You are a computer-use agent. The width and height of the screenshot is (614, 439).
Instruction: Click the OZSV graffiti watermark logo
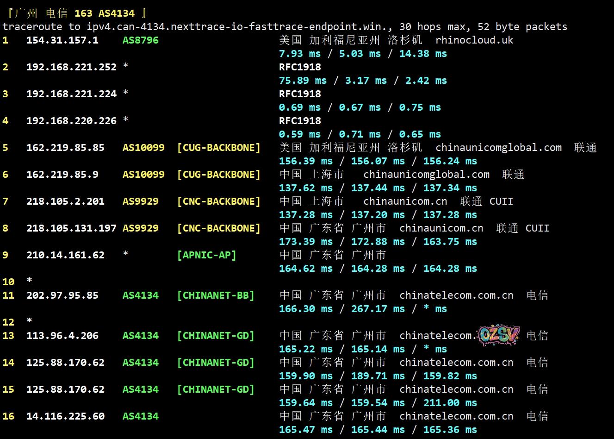pyautogui.click(x=499, y=335)
